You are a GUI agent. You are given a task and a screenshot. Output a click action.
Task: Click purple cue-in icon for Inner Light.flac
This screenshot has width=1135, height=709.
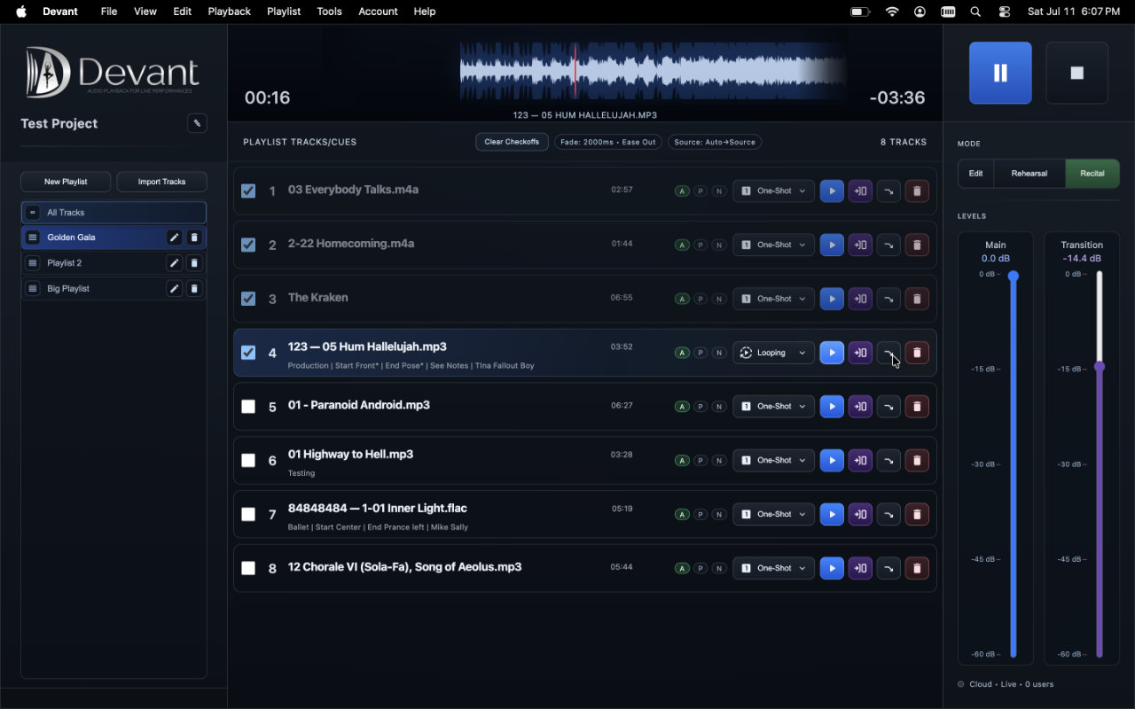(x=860, y=514)
